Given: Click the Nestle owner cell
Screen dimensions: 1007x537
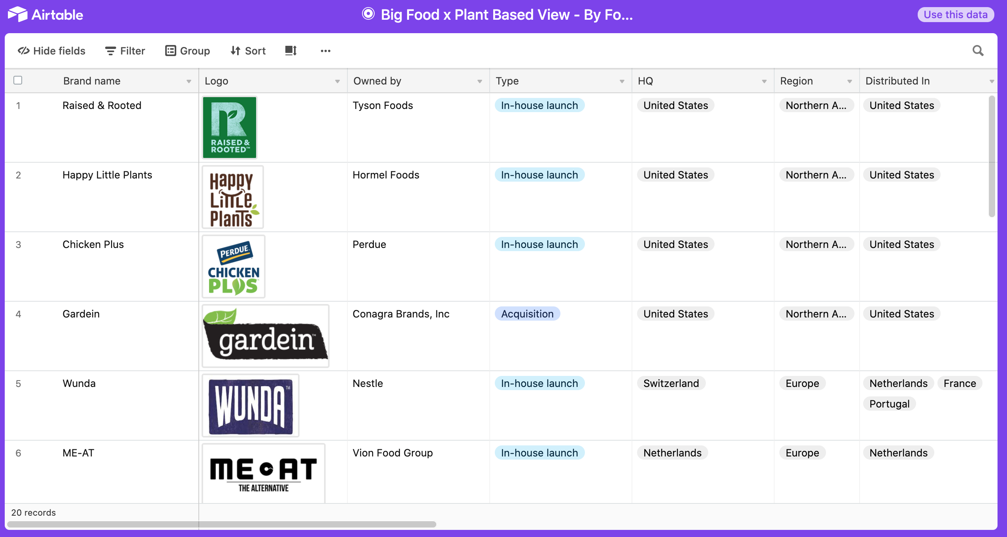Looking at the screenshot, I should (419, 406).
